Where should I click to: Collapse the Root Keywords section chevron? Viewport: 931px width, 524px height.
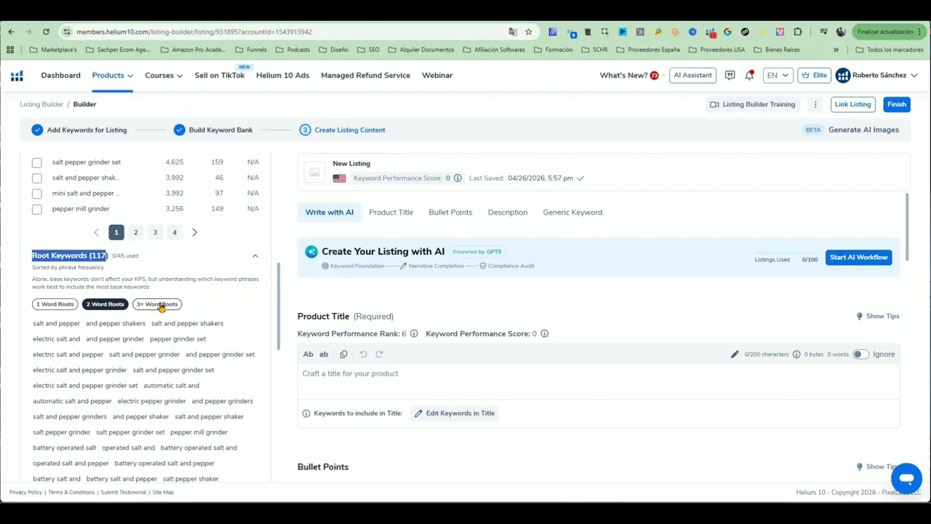255,256
